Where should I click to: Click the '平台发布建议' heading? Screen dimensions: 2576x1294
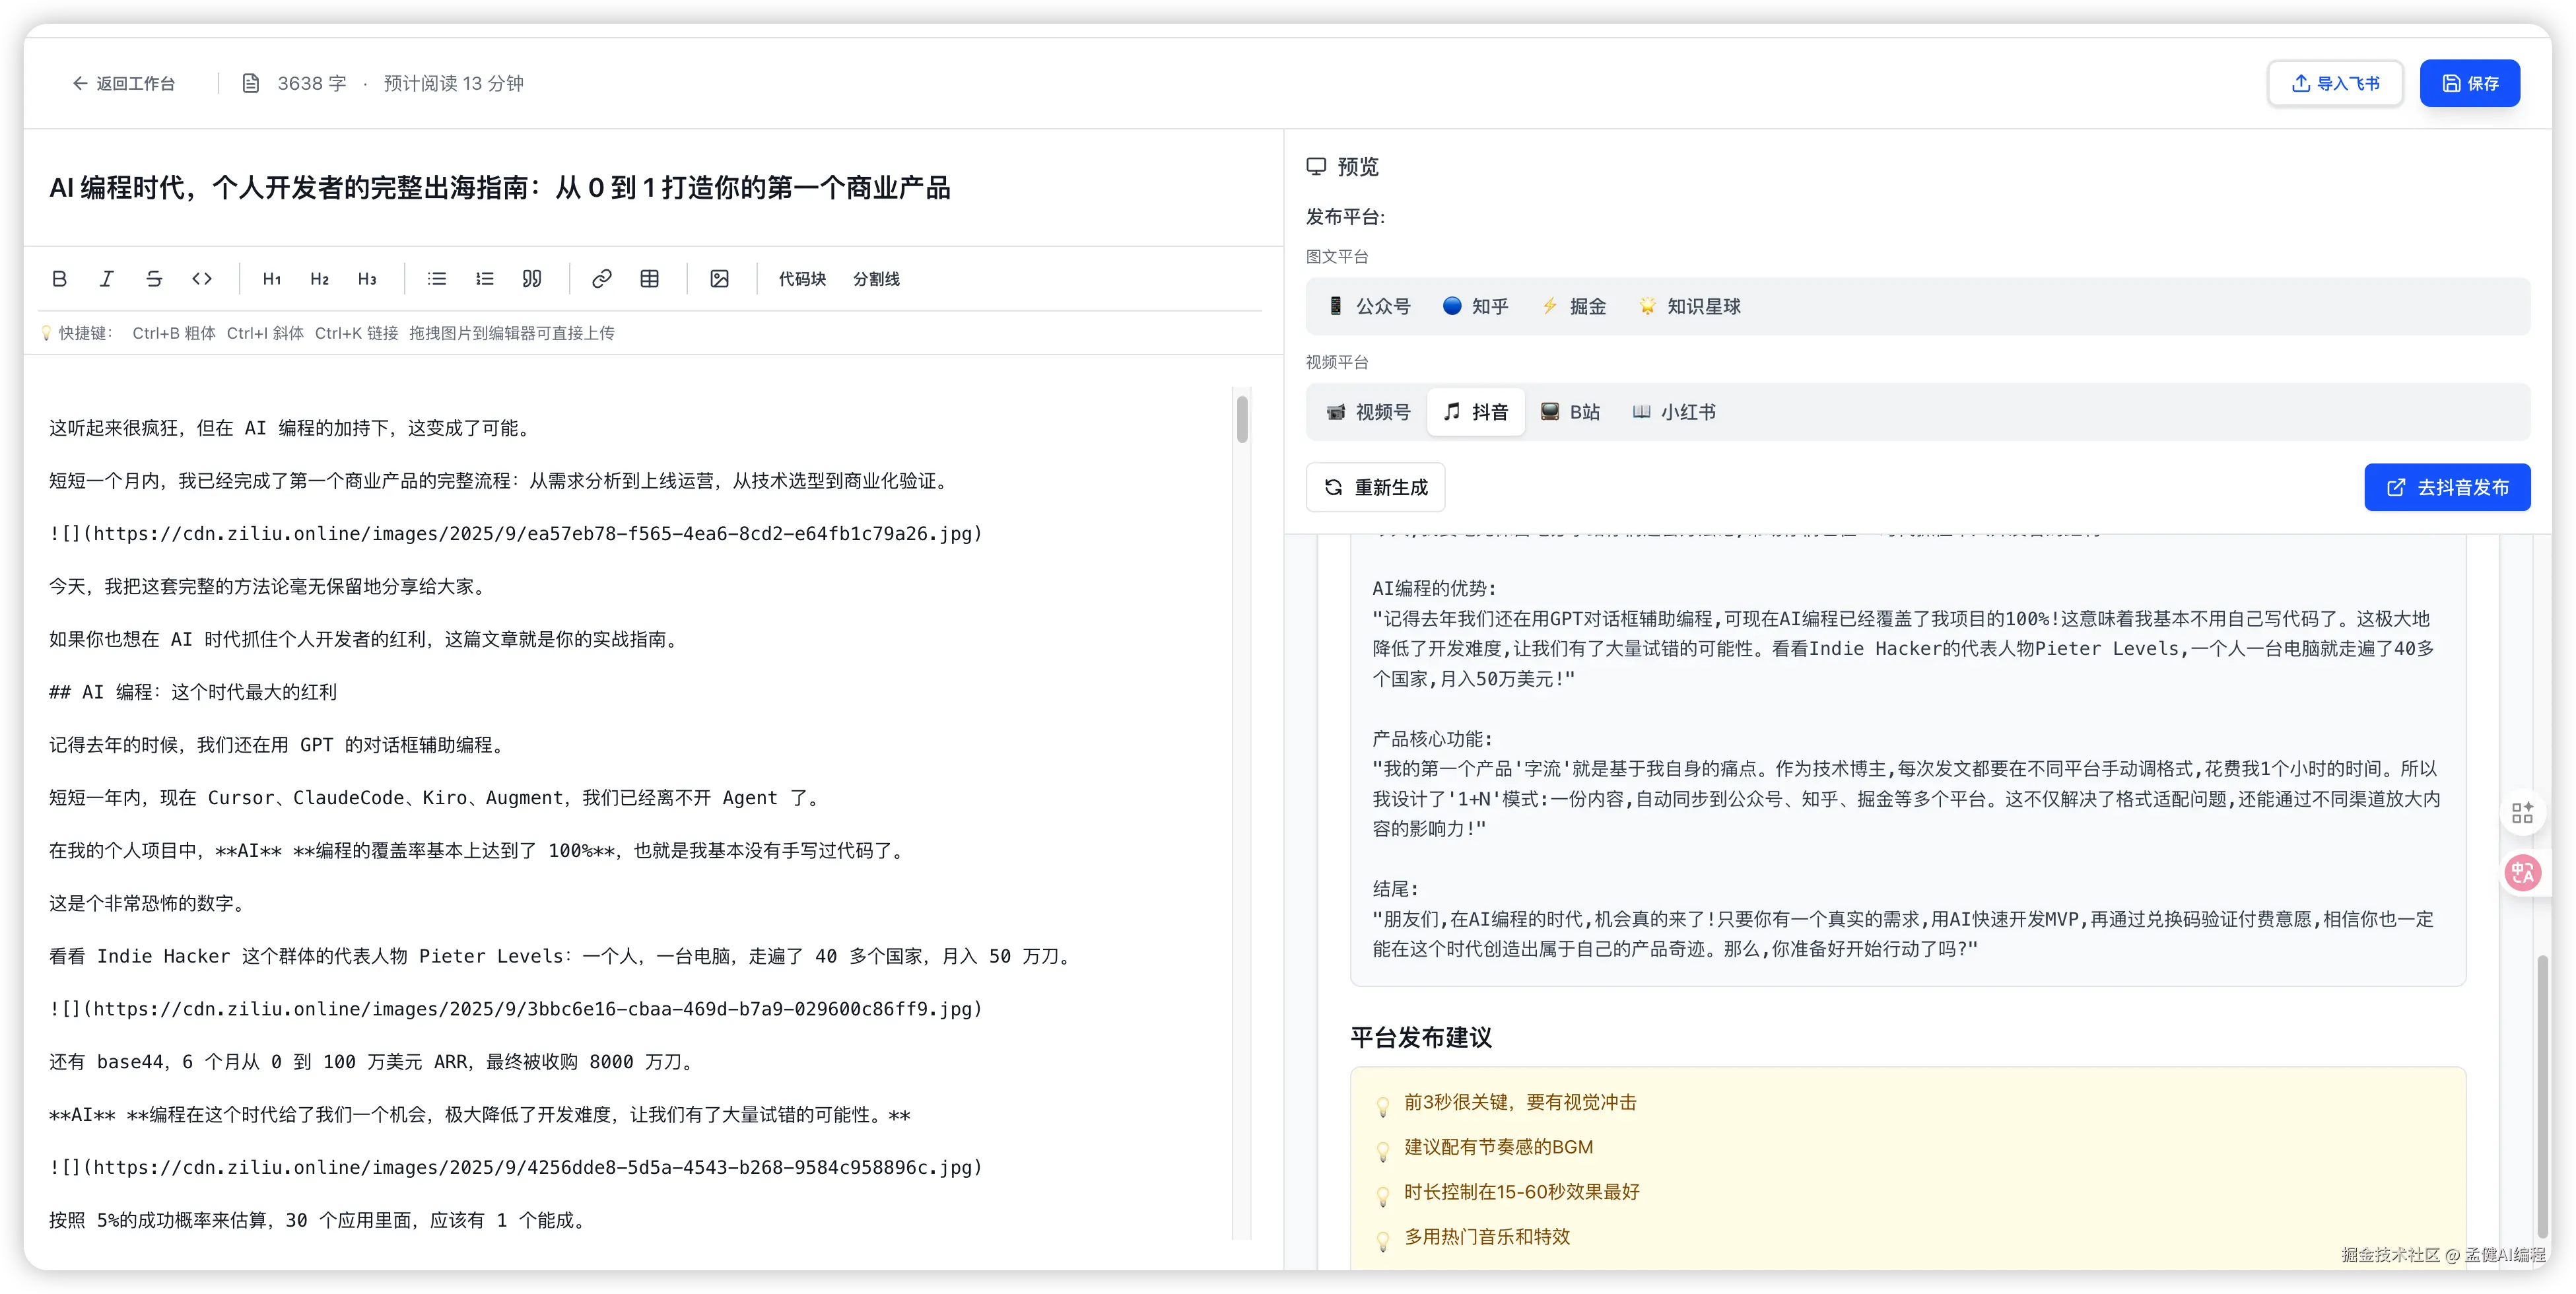tap(1421, 1038)
